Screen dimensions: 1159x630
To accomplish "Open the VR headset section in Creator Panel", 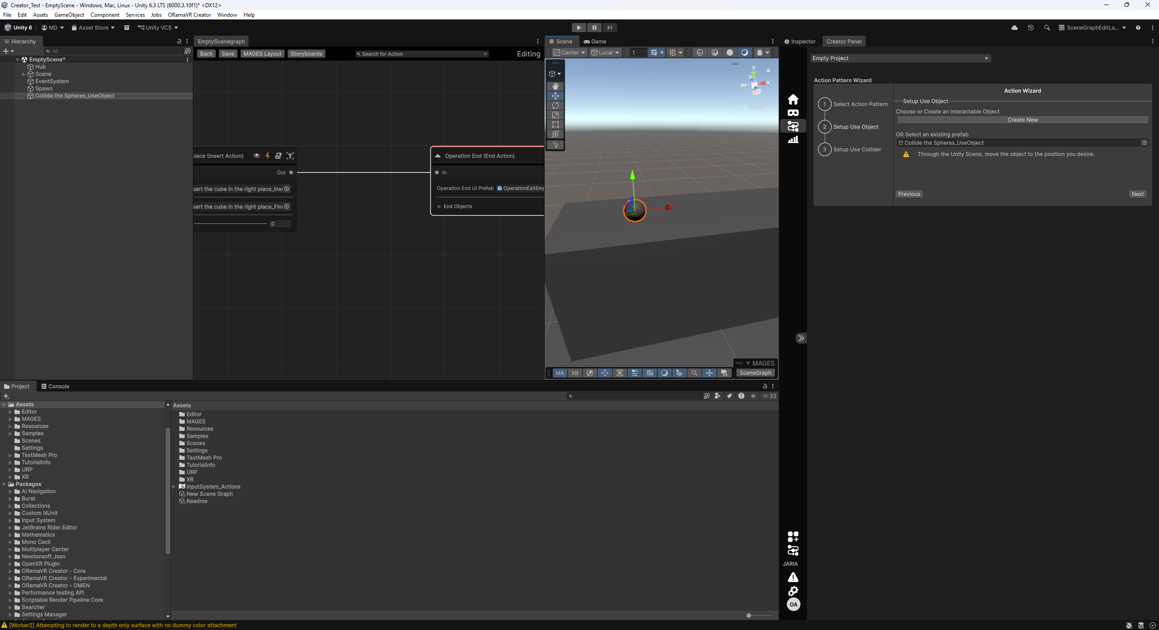I will point(793,113).
